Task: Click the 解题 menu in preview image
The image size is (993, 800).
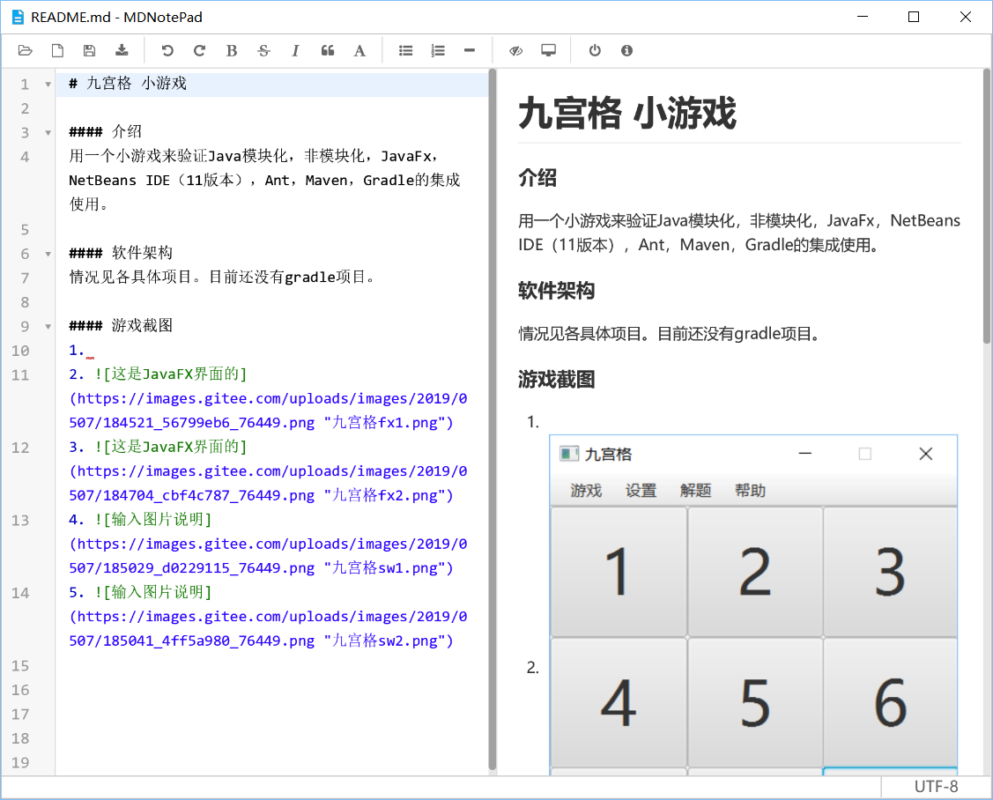Action: 695,491
